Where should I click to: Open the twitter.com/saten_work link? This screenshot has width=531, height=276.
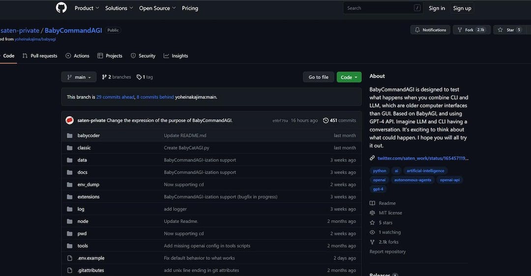[423, 158]
